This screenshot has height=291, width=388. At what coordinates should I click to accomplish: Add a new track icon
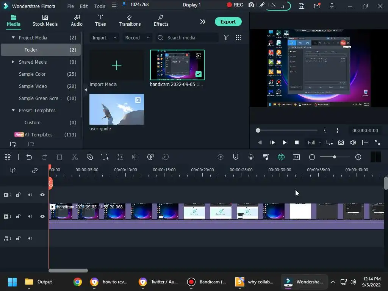(x=13, y=171)
